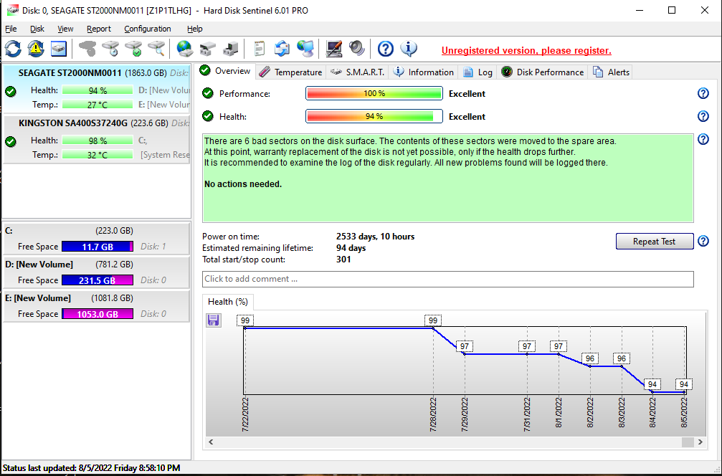Image resolution: width=722 pixels, height=476 pixels.
Task: Click the graph scrollbar right arrow
Action: [x=700, y=442]
